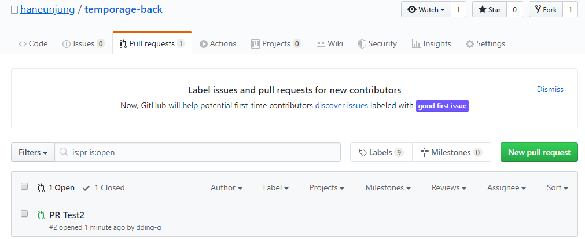
Task: Open the Security tab with shield icon
Action: 377,43
